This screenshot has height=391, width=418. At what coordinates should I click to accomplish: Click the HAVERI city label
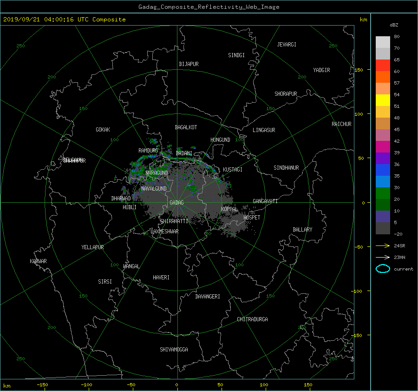pyautogui.click(x=161, y=278)
